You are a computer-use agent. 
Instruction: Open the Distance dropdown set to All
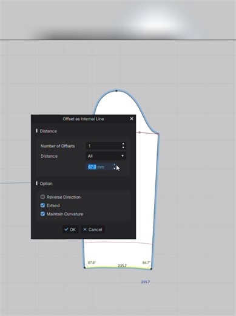tap(106, 156)
